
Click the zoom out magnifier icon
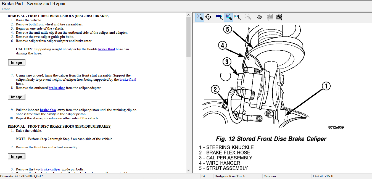[x=248, y=17]
